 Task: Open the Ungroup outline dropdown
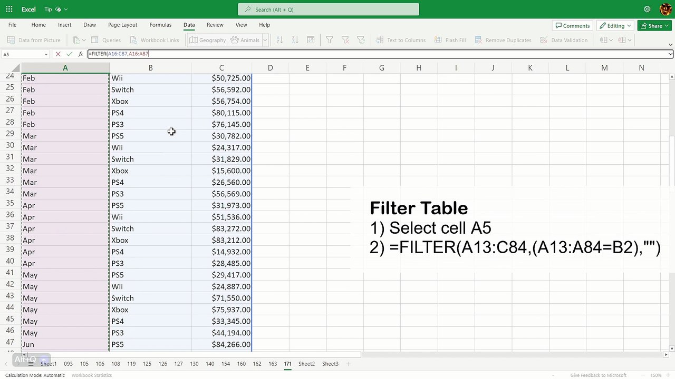pos(624,40)
